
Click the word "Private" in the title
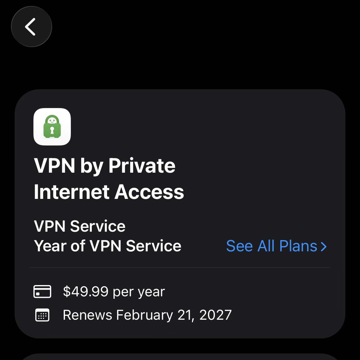point(142,165)
